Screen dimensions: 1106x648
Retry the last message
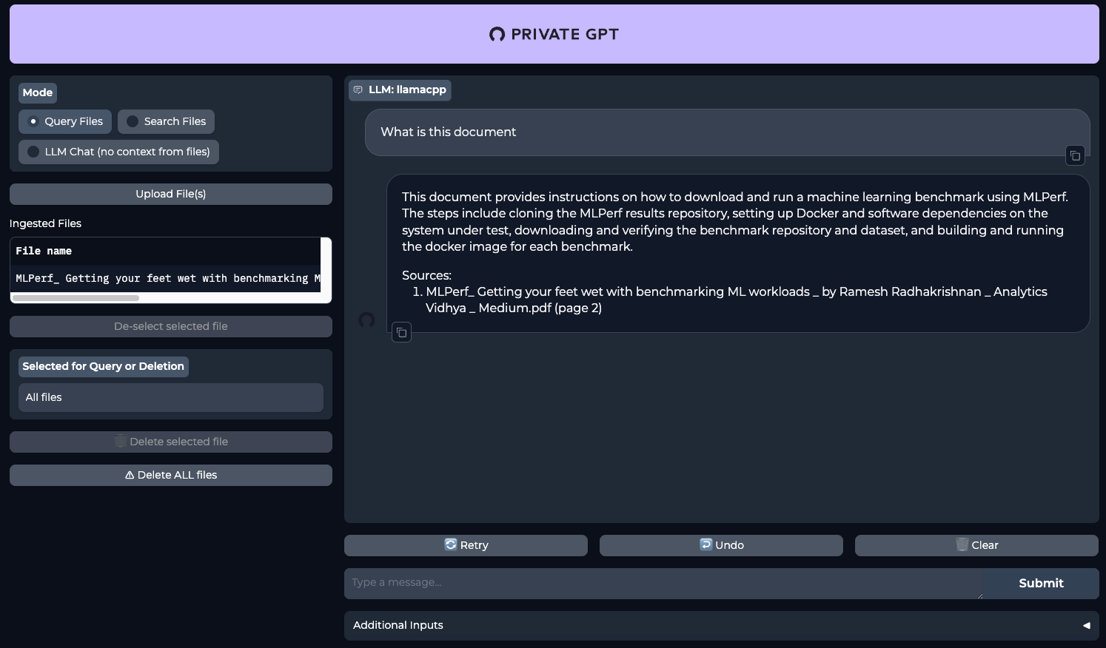tap(466, 545)
